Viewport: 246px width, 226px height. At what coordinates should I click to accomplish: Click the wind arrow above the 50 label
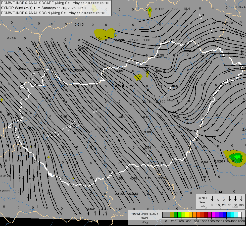pos(235,199)
